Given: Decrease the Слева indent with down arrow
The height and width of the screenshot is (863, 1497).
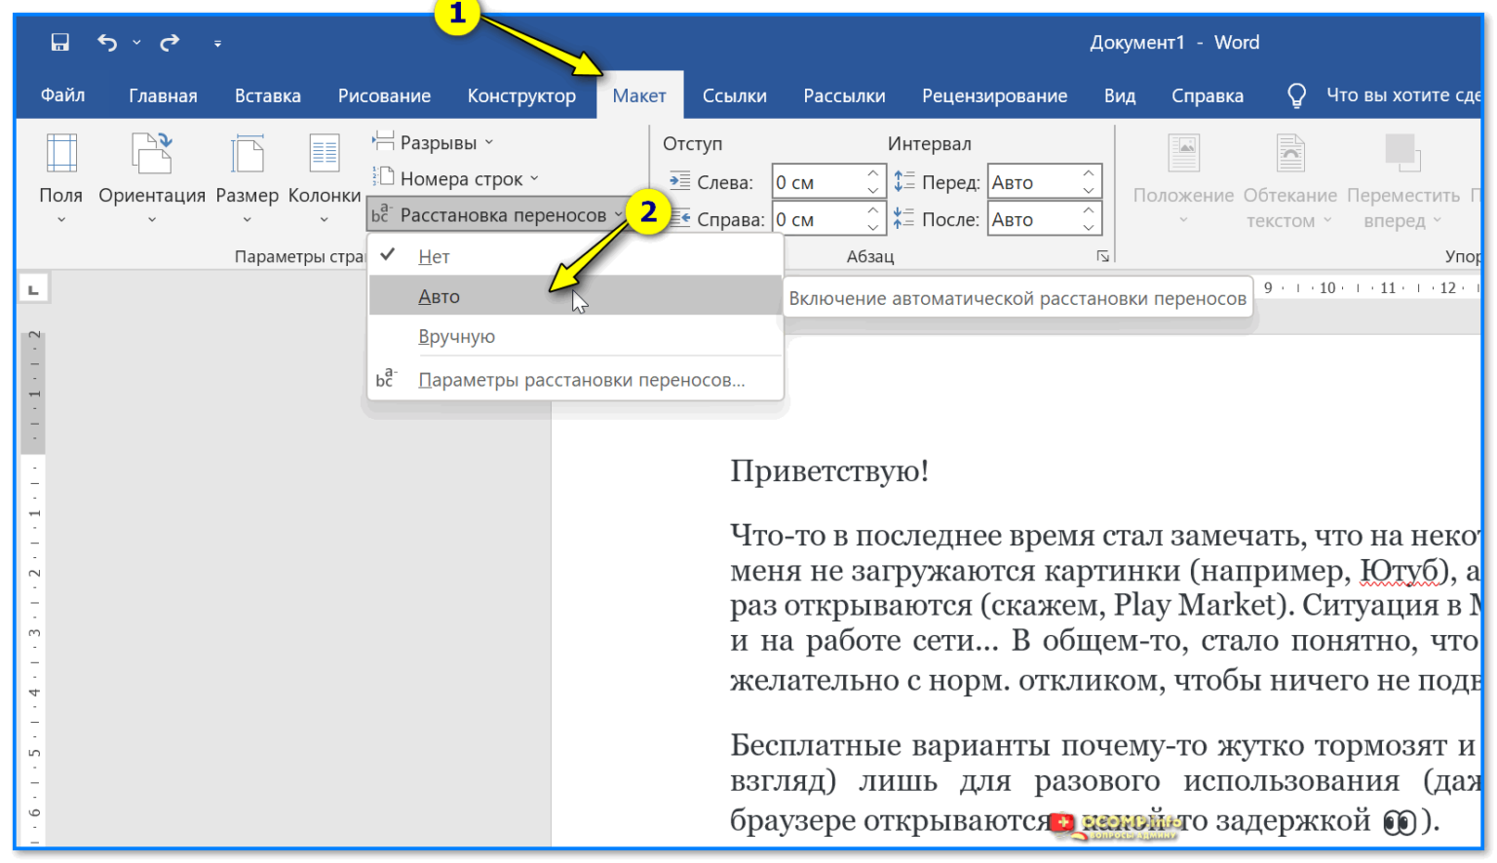Looking at the screenshot, I should point(873,191).
